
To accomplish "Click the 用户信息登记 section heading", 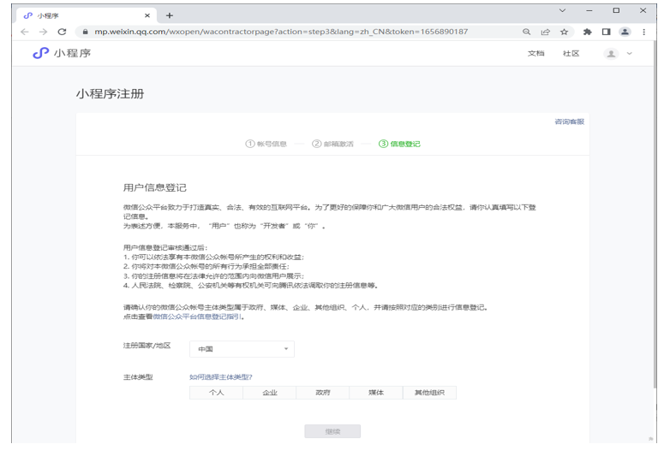I will click(155, 187).
